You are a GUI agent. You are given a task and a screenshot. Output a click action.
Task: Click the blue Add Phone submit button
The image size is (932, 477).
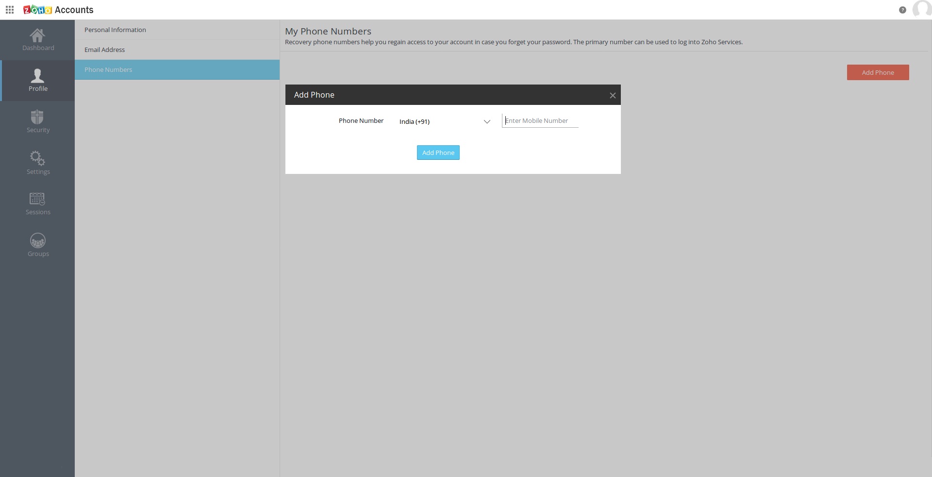click(438, 153)
